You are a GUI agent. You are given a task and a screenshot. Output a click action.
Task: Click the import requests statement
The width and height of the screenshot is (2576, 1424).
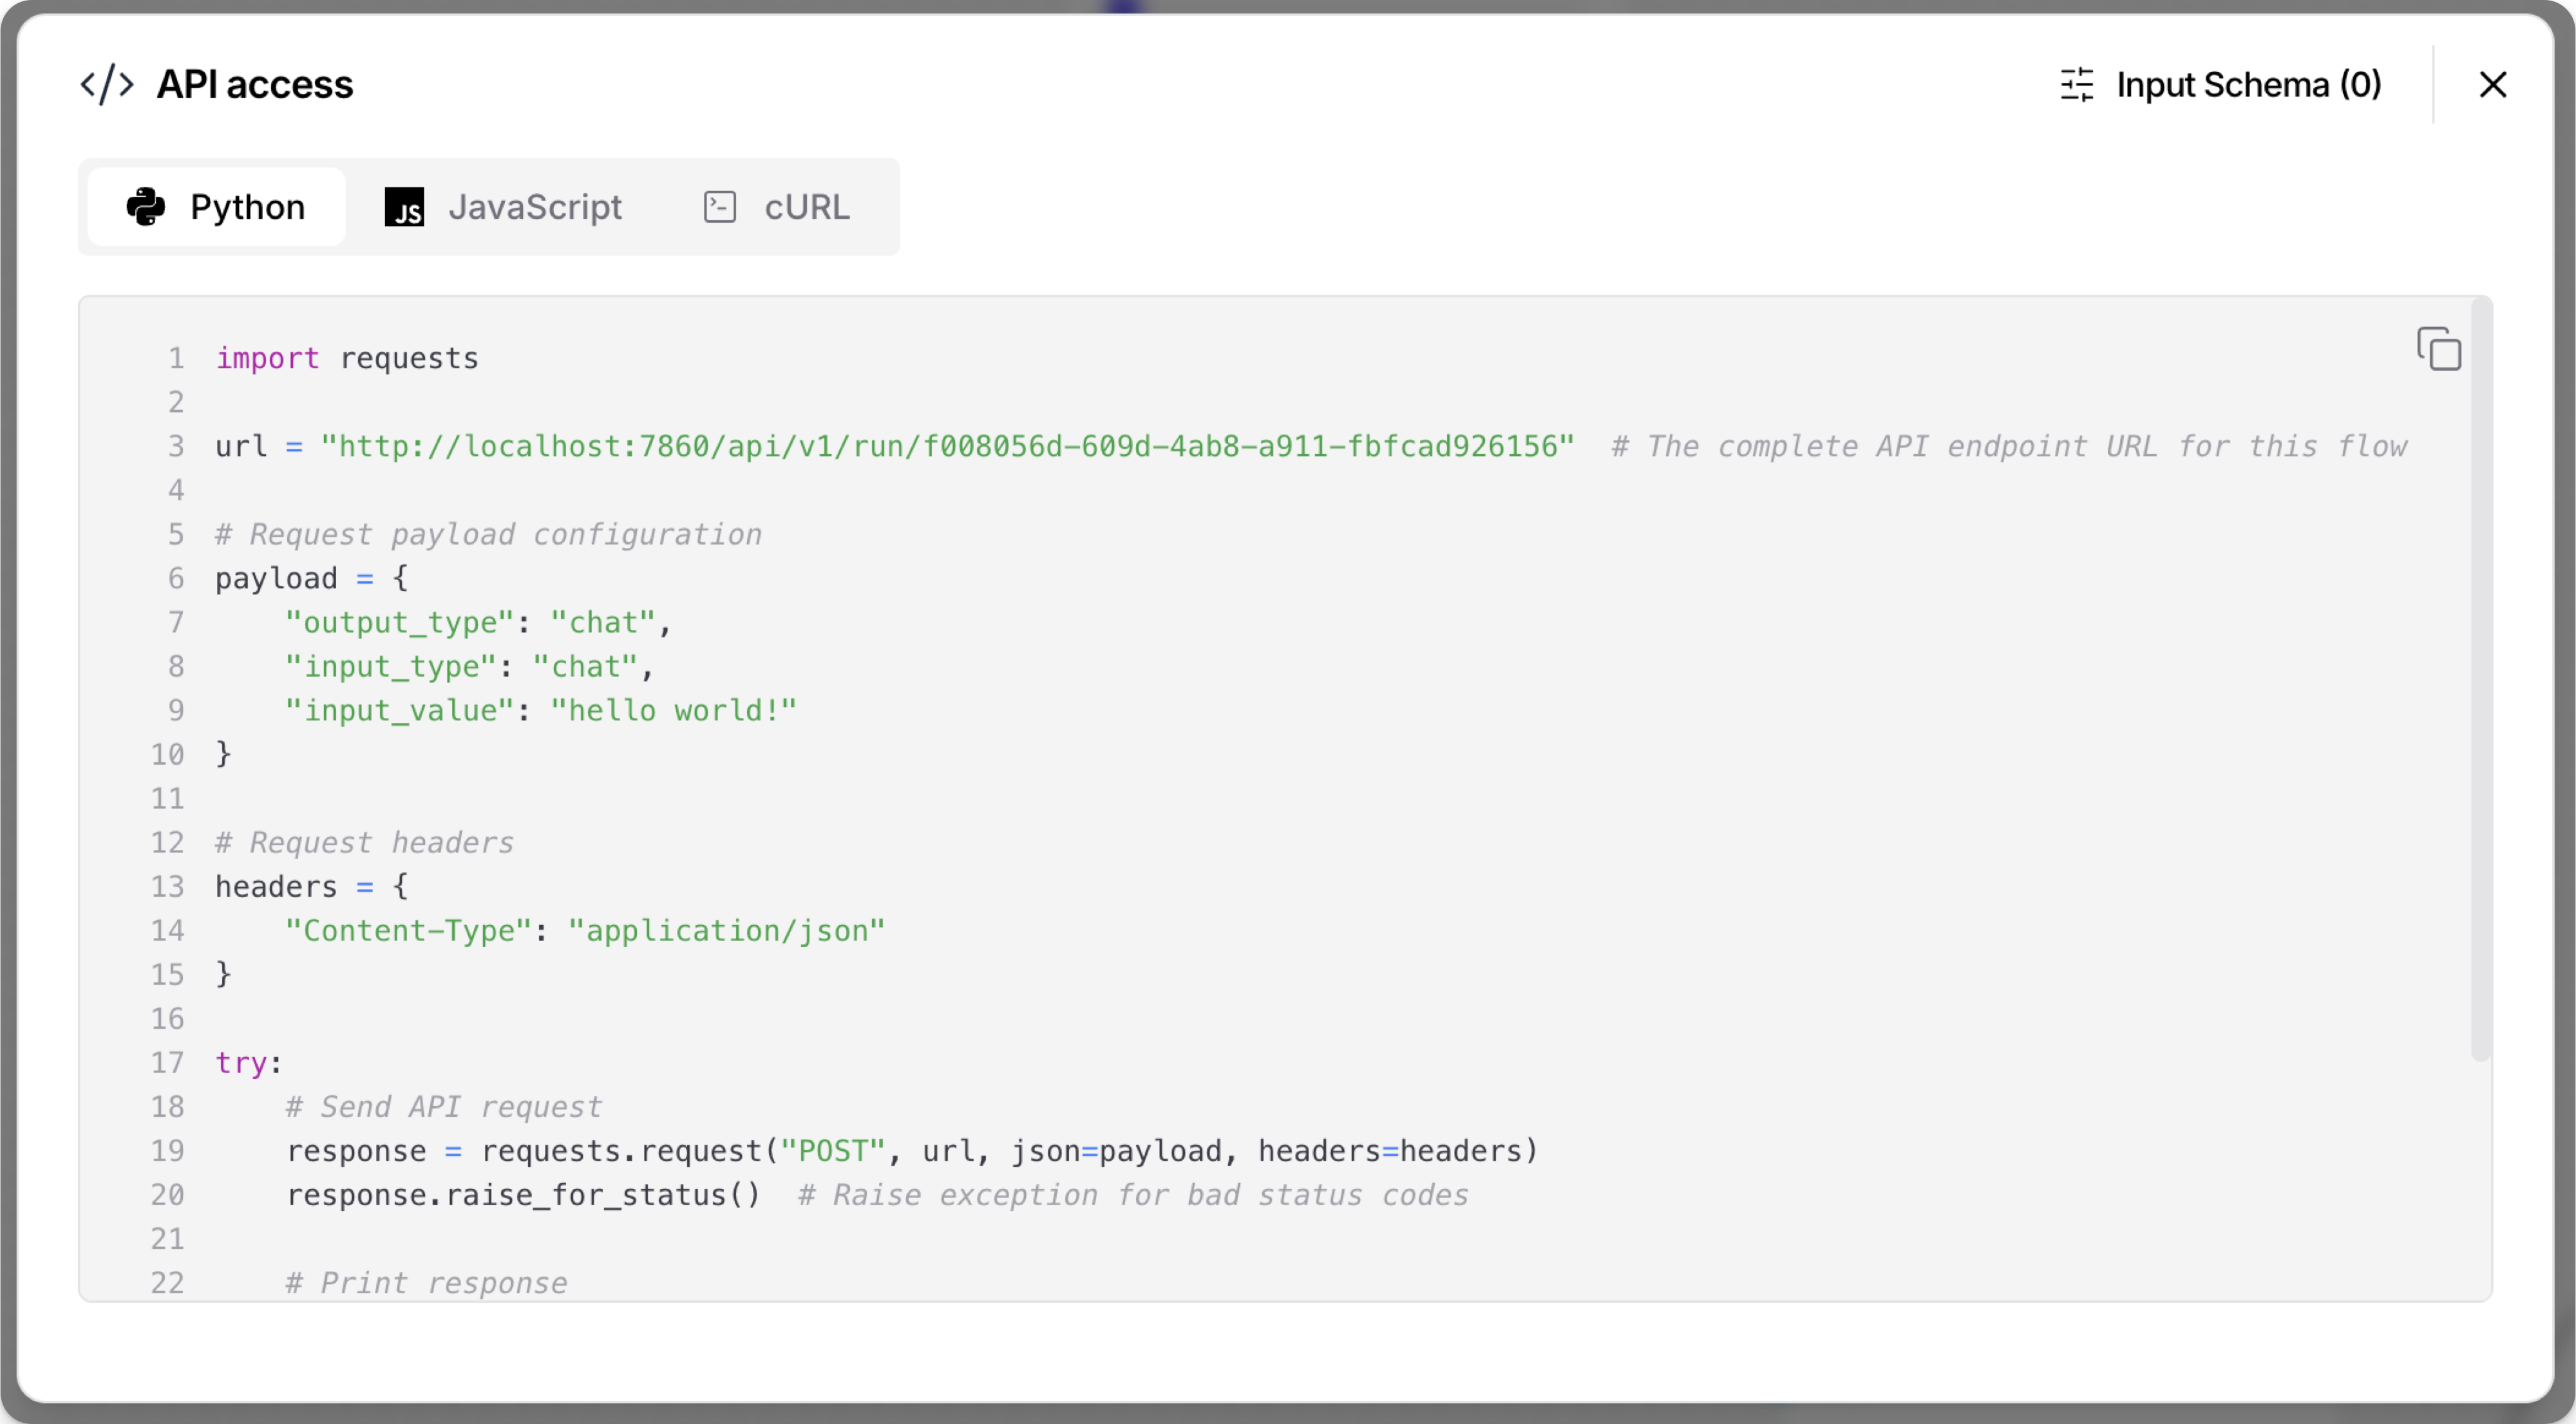[346, 358]
